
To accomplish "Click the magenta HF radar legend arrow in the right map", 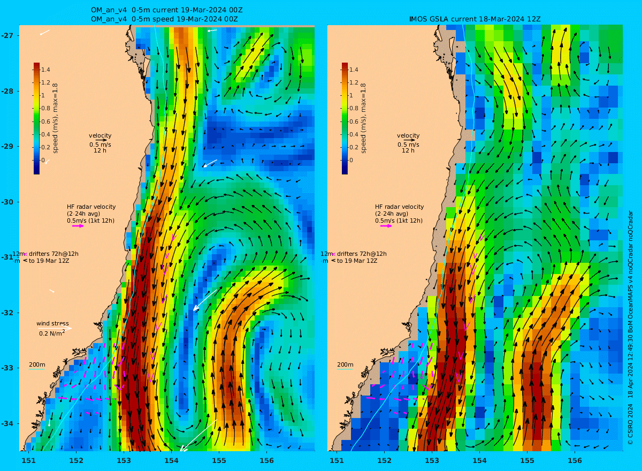I will click(x=386, y=226).
